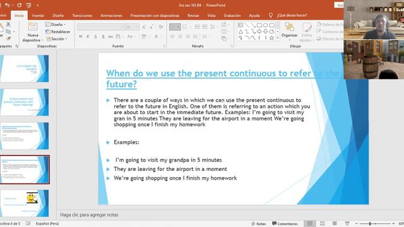The height and width of the screenshot is (227, 404).
Task: Click the Cut scissors icon
Action: pos(8,24)
